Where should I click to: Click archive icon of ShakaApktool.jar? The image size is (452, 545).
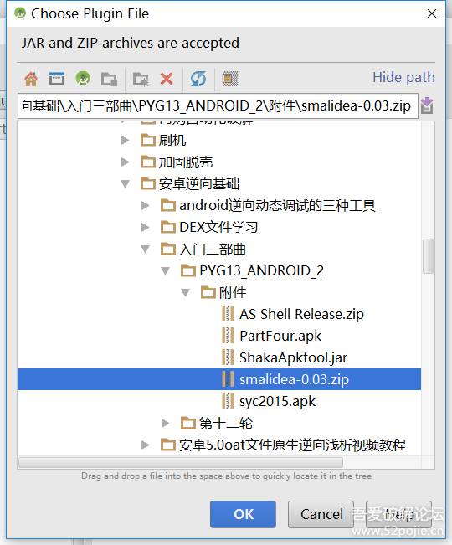coord(228,357)
